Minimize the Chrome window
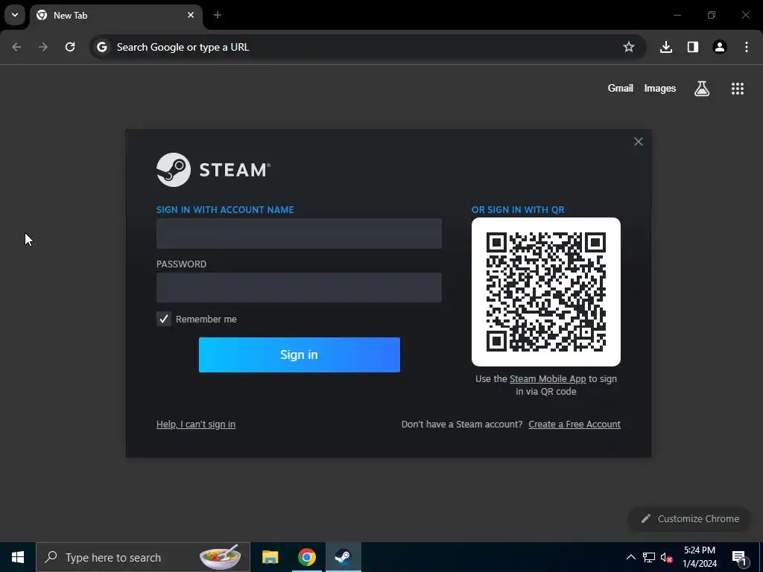The image size is (763, 572). 677,15
